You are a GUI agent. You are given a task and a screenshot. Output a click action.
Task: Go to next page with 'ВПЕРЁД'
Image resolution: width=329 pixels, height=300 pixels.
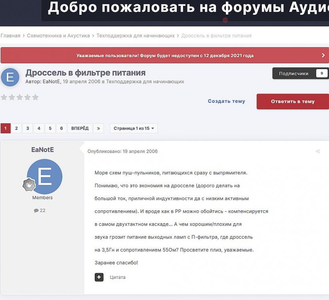80,128
